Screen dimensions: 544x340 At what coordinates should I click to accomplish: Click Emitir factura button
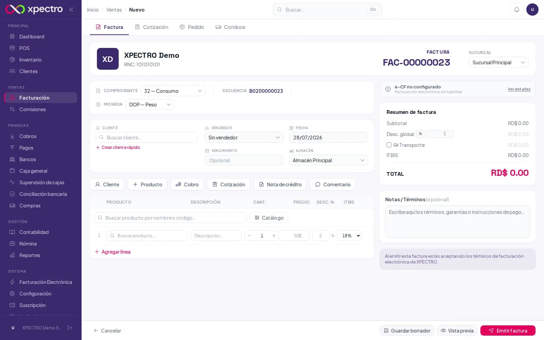pos(508,330)
